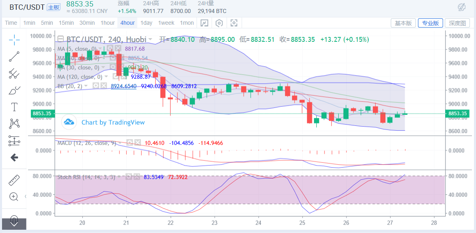Open settings gear for MA 120 indicator
The width and height of the screenshot is (476, 233).
pos(115,77)
